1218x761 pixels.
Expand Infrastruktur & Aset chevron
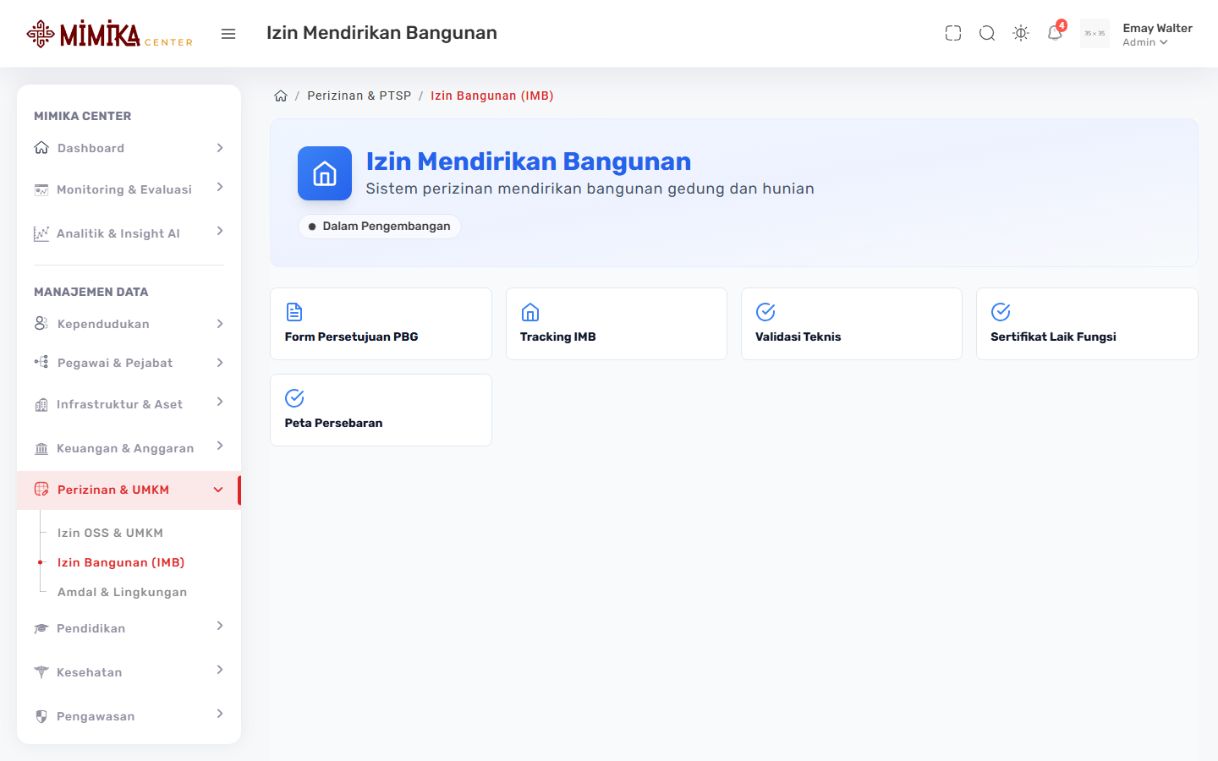pos(220,402)
